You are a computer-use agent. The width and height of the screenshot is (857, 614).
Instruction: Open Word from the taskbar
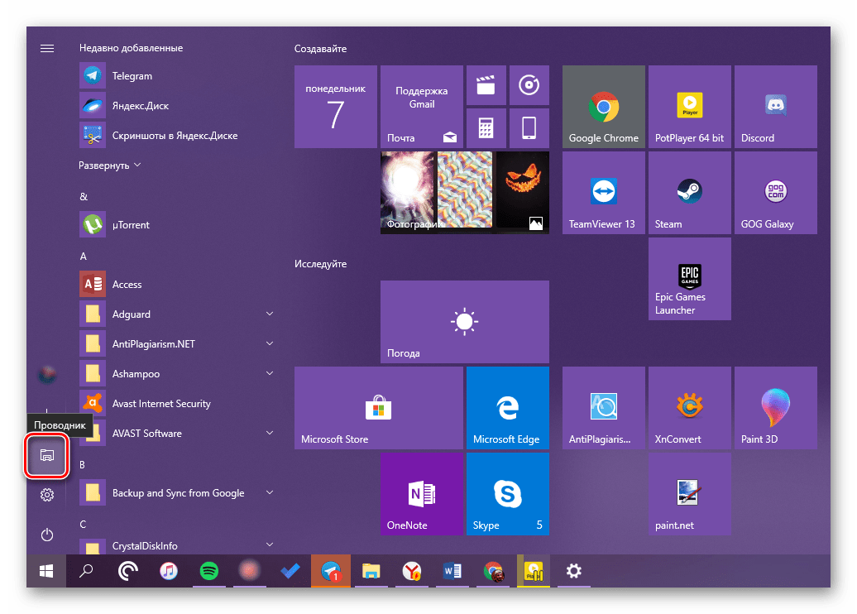[x=452, y=571]
